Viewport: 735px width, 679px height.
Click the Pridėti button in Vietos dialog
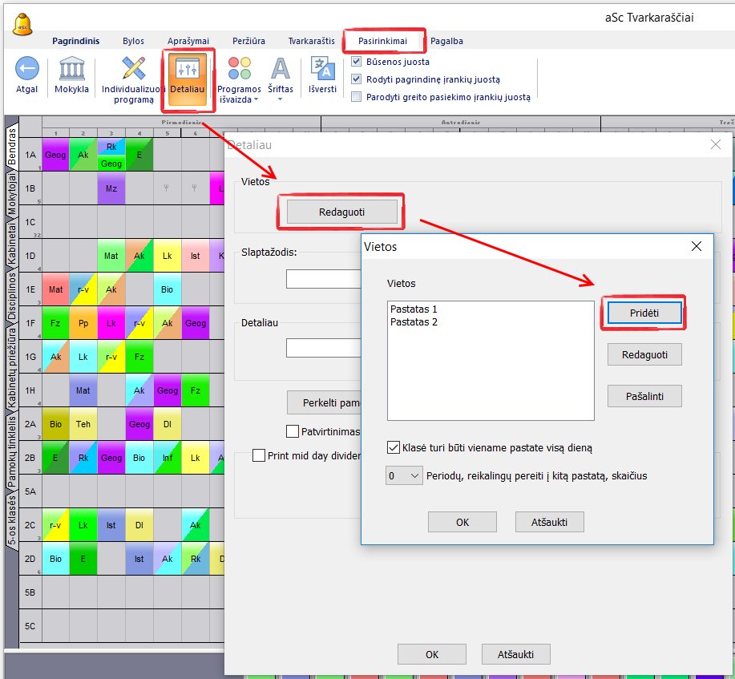[644, 313]
